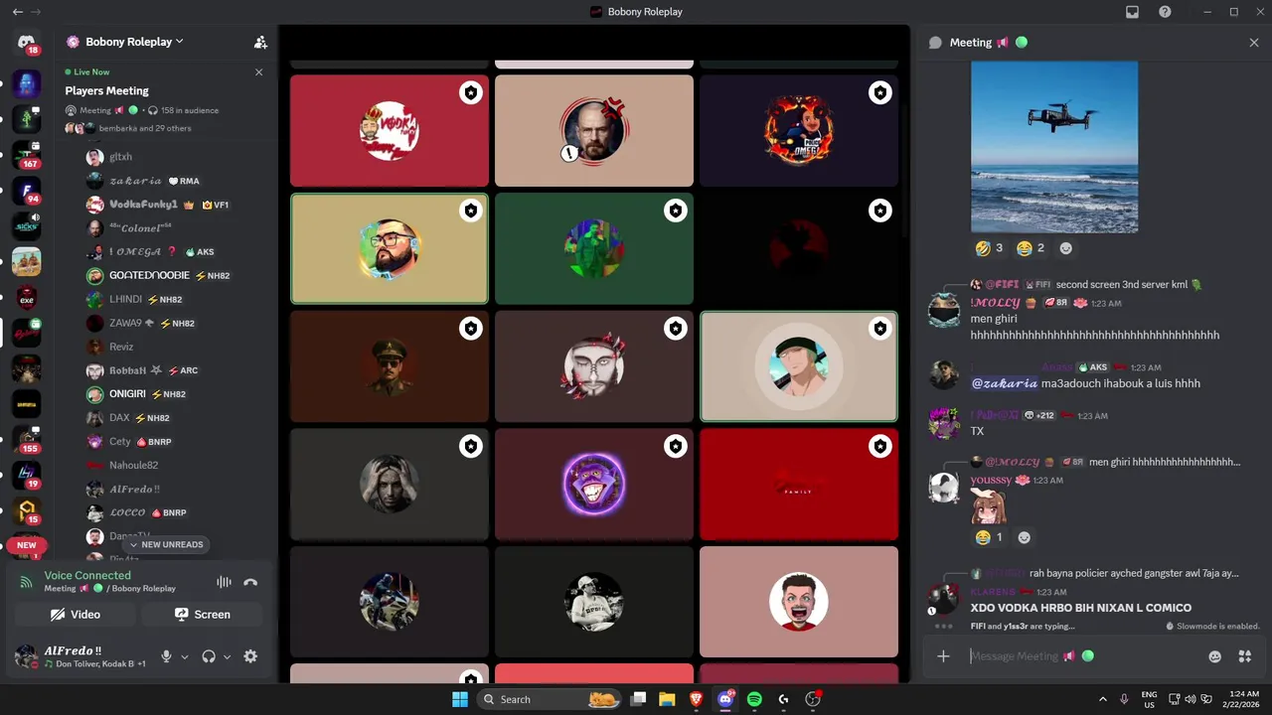The image size is (1272, 715).
Task: Click the moderator badge on the military officer tile
Action: (470, 328)
